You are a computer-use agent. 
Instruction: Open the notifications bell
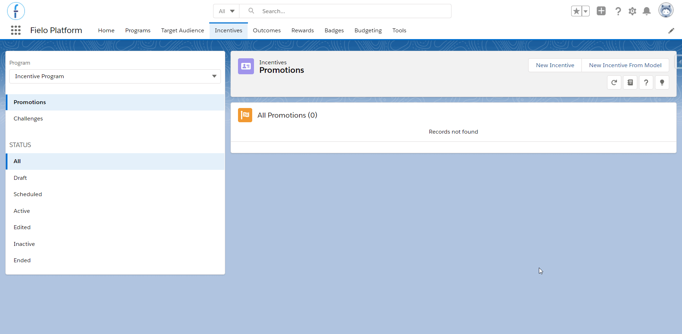tap(647, 11)
